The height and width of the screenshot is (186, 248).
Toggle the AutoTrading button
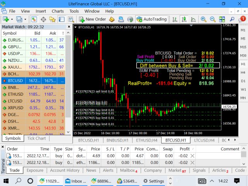click(152, 19)
